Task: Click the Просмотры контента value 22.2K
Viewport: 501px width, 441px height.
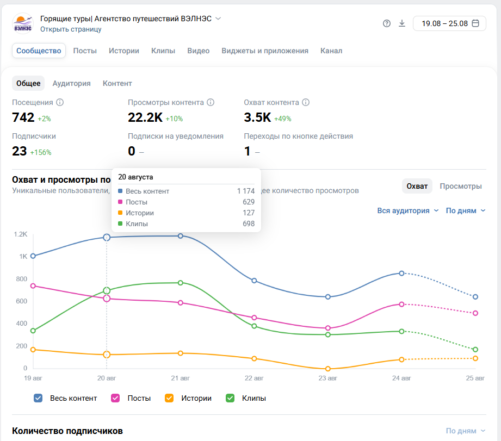Action: coord(145,117)
